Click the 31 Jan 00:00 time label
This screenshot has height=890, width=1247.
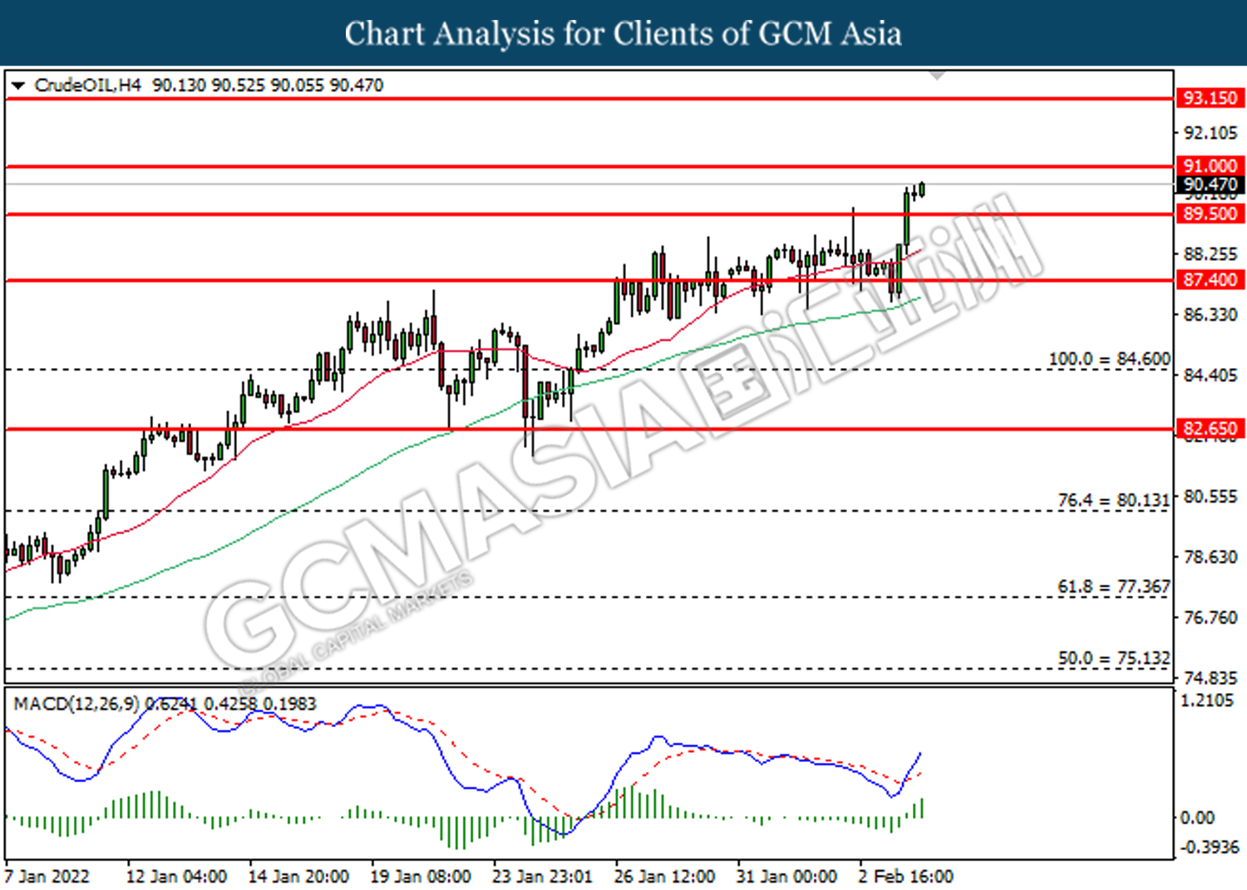(x=786, y=877)
